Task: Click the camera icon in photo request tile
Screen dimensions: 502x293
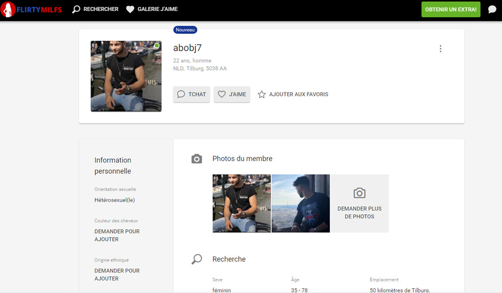Action: point(359,193)
